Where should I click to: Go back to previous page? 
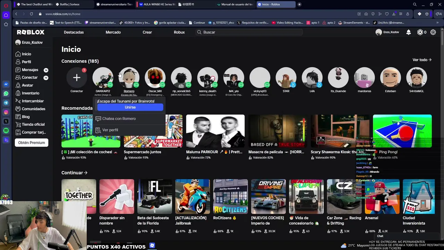[x=16, y=14]
